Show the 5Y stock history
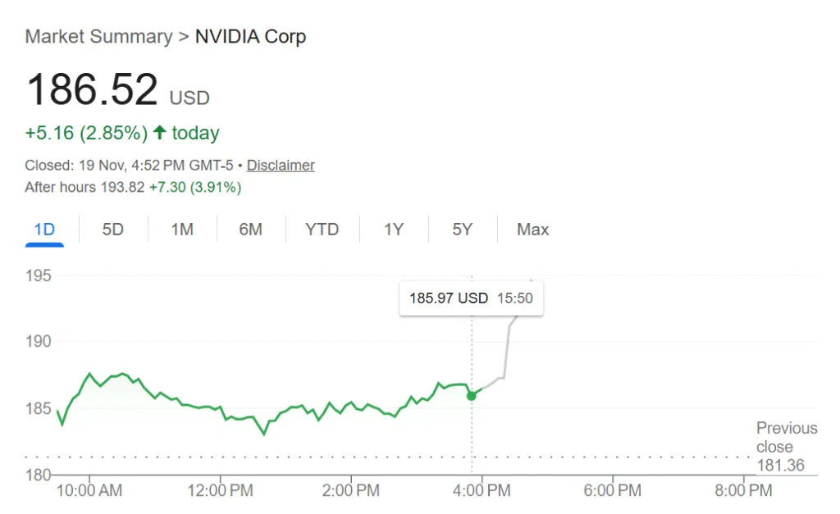The image size is (840, 514). click(462, 230)
